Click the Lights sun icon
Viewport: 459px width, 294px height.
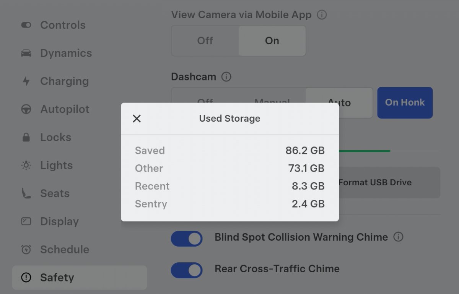point(26,165)
